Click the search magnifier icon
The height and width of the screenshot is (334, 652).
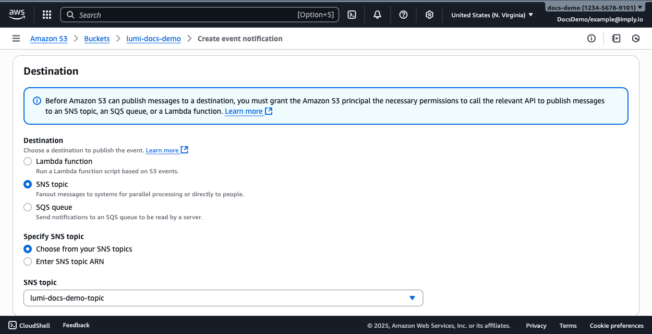pos(70,15)
